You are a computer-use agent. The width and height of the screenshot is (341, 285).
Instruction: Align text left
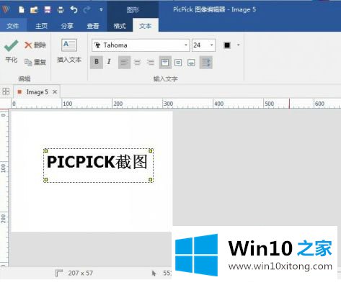point(124,63)
